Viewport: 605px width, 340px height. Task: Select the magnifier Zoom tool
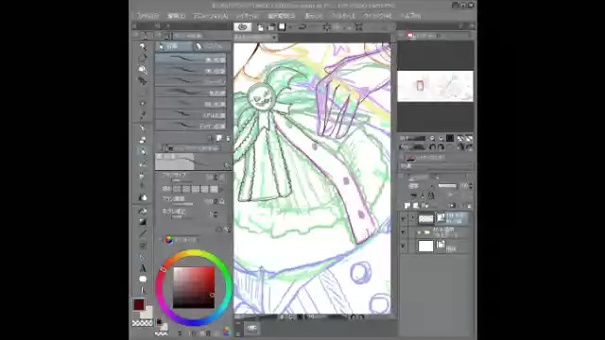pos(143,46)
